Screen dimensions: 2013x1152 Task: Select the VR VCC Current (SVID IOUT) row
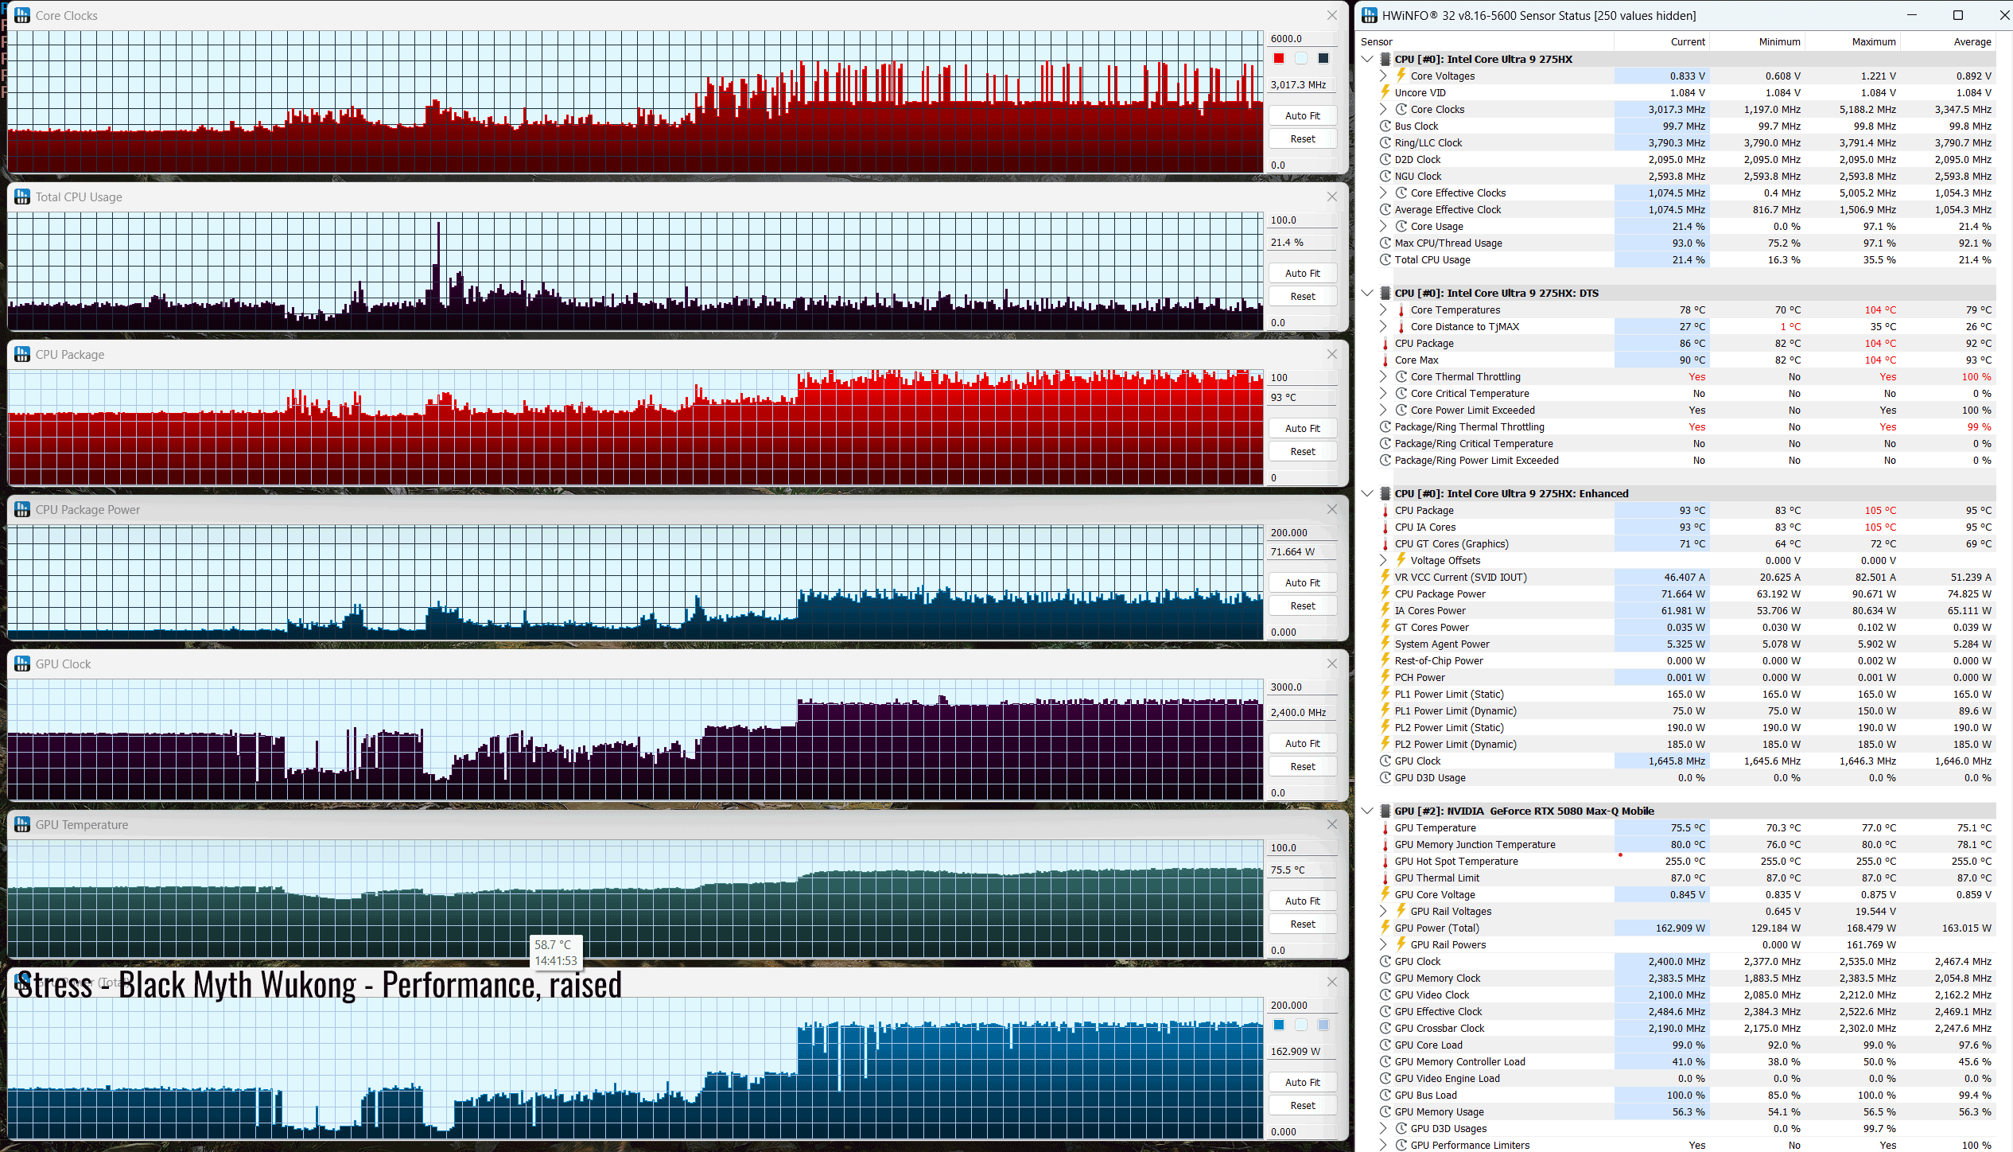pyautogui.click(x=1677, y=577)
